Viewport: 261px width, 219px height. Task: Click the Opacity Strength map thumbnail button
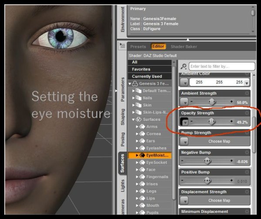184,122
